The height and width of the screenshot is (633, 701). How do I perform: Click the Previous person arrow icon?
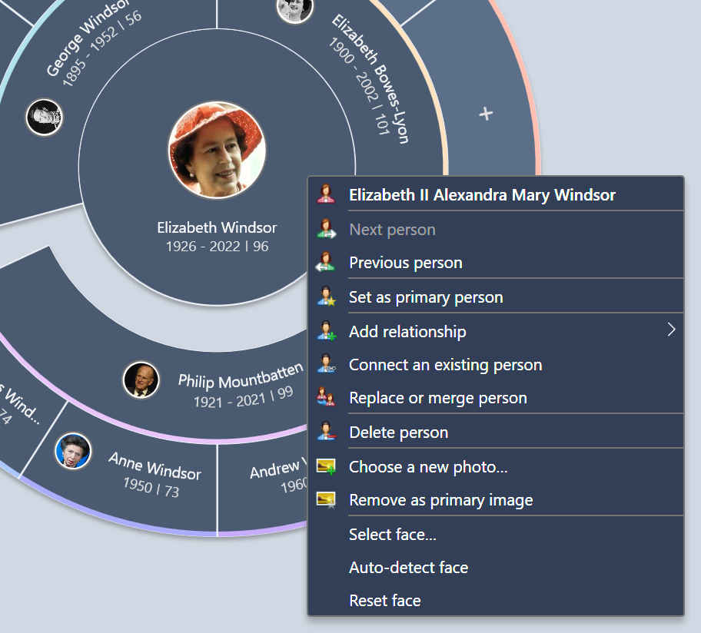(x=326, y=263)
